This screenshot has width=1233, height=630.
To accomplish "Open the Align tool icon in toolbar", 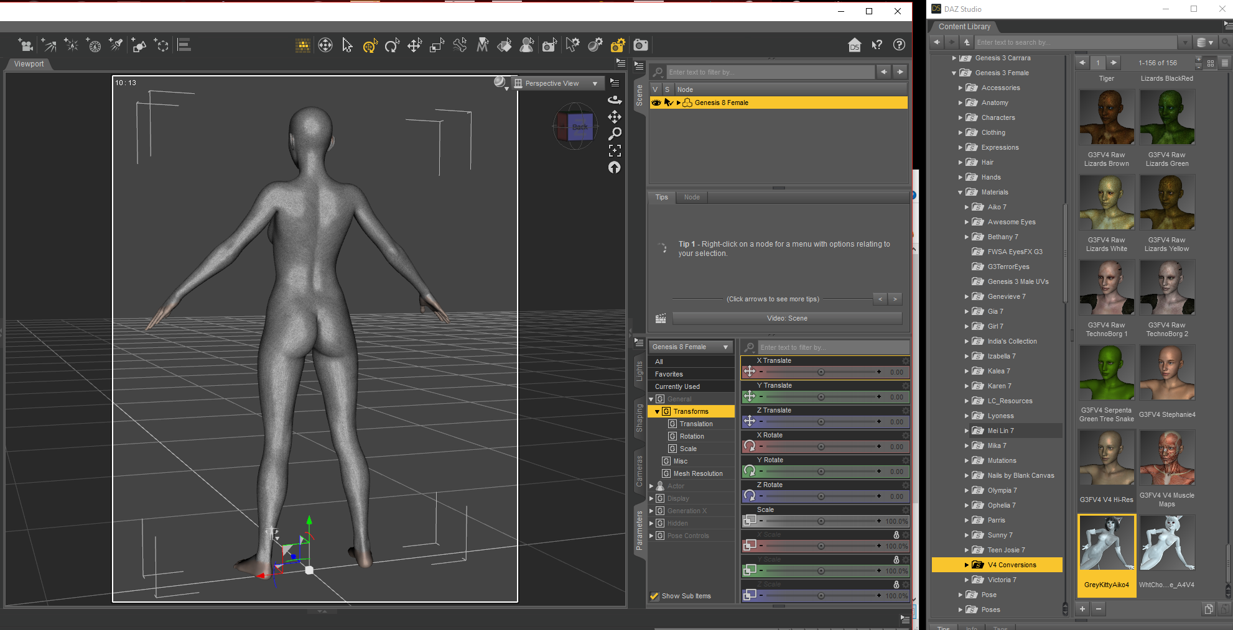I will pyautogui.click(x=184, y=45).
